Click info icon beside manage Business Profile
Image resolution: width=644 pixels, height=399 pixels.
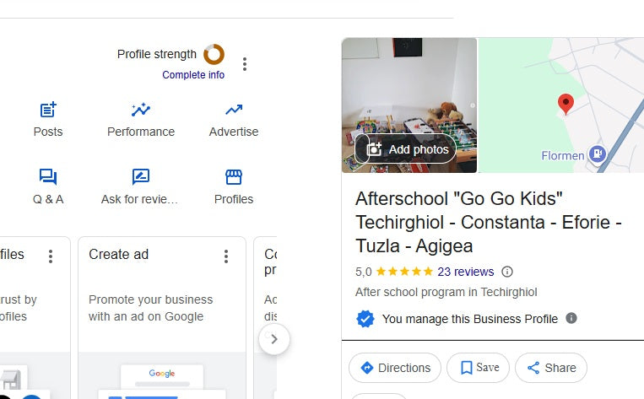tap(571, 318)
